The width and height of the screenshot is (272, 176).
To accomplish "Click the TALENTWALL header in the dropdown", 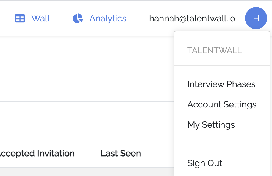I will pos(215,50).
